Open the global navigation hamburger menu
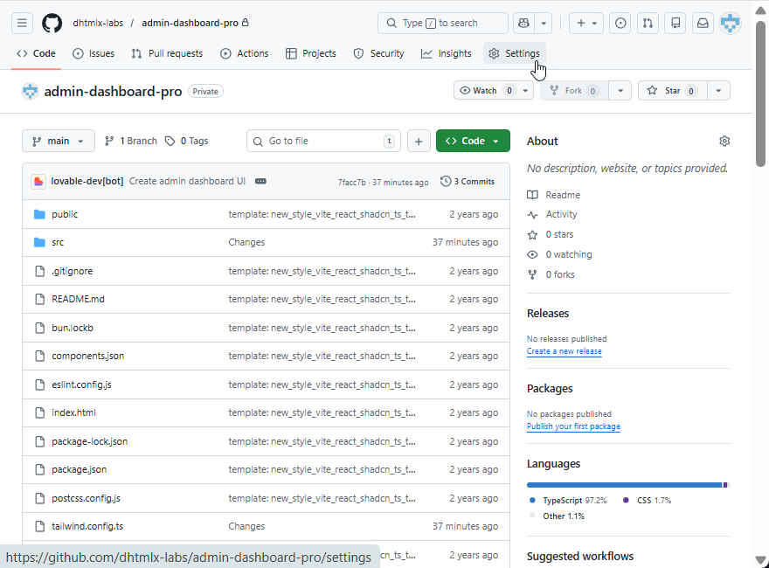This screenshot has width=769, height=568. click(22, 23)
